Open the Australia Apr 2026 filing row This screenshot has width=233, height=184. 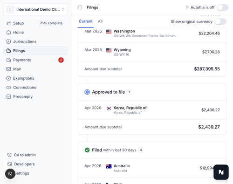click(x=152, y=168)
